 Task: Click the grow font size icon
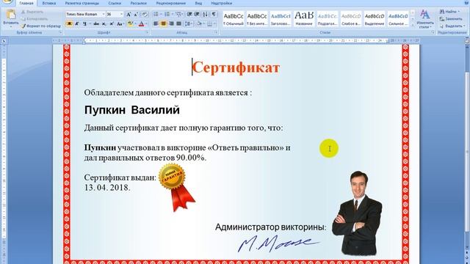click(x=129, y=15)
